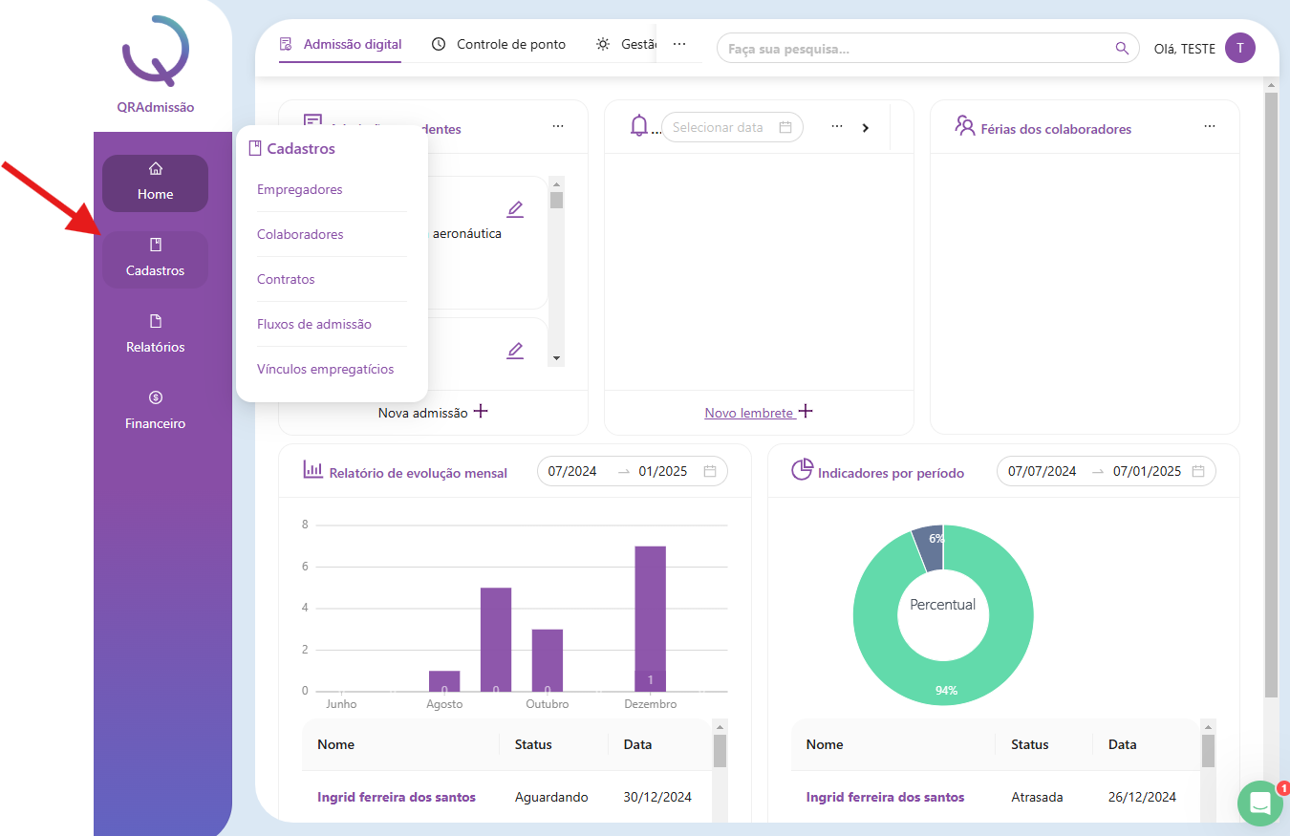
Task: Open Relatórios from the sidebar
Action: [155, 333]
